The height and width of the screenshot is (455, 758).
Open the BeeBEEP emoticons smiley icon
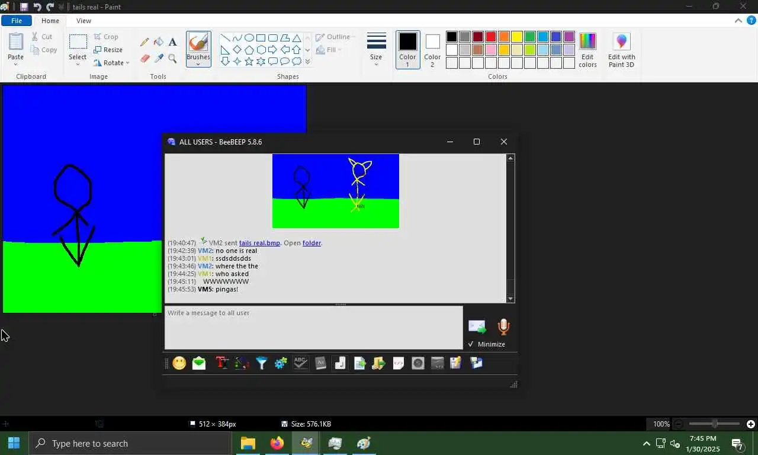[179, 363]
